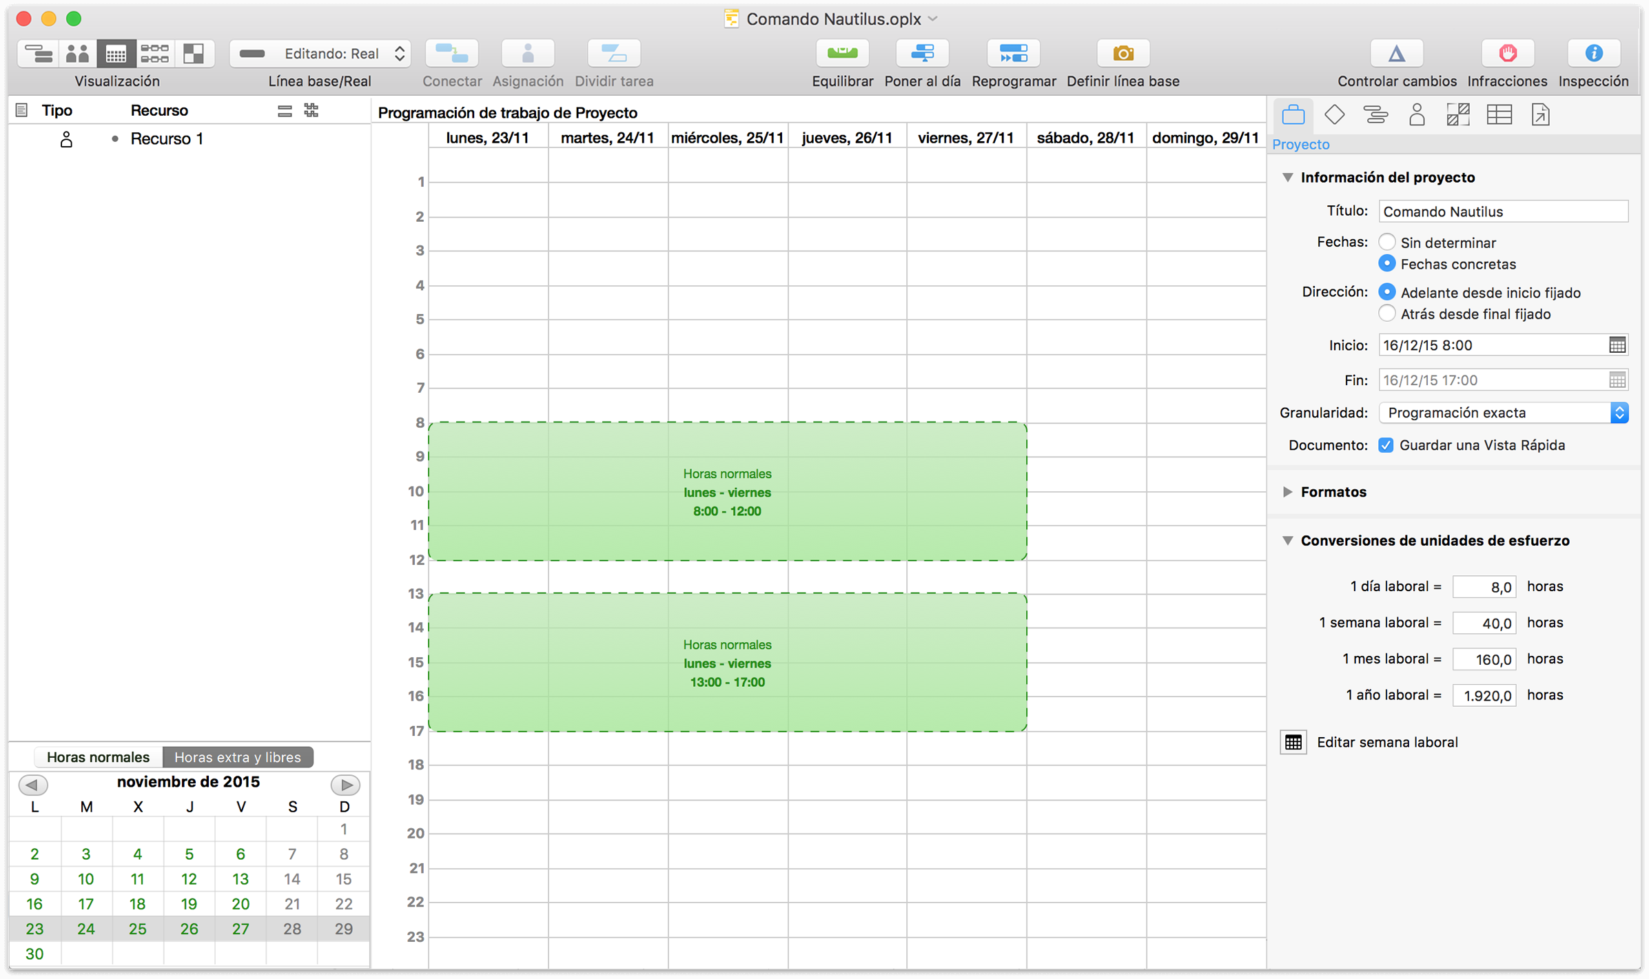Go to next month in mini calendar
This screenshot has height=979, width=1649.
345,784
